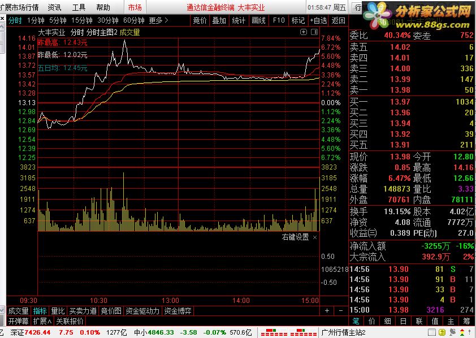Switch to the 市场 tab

tap(135, 7)
